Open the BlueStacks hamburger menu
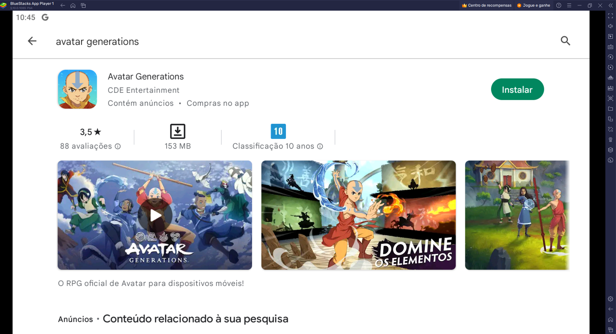Image resolution: width=616 pixels, height=334 pixels. 569,5
